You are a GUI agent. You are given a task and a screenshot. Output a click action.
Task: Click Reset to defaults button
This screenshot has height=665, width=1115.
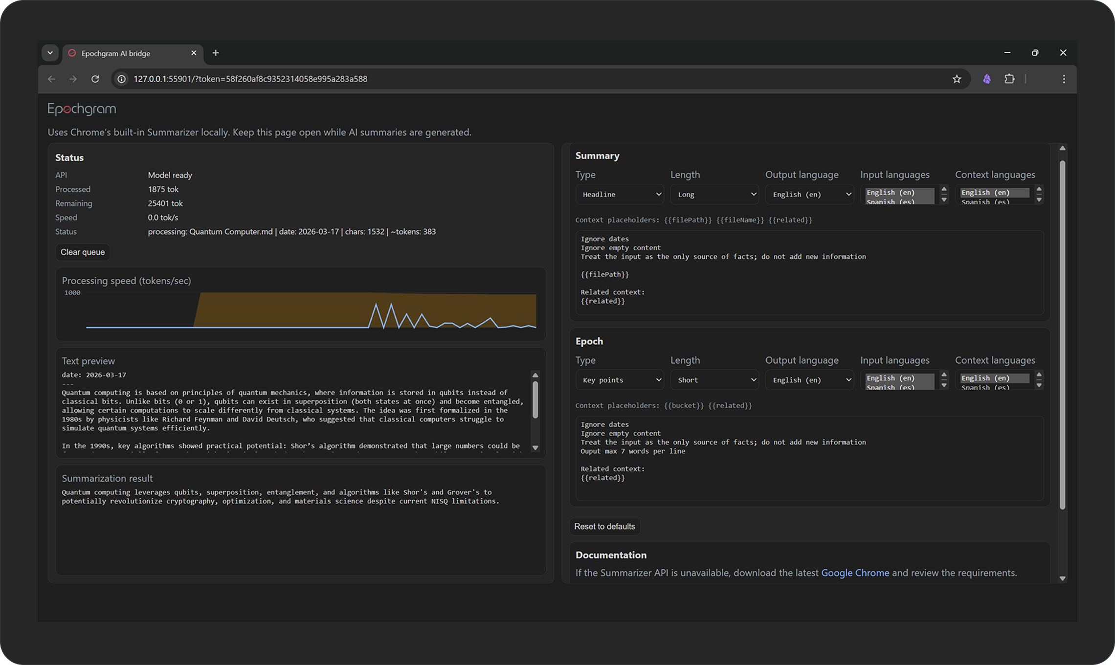tap(604, 526)
